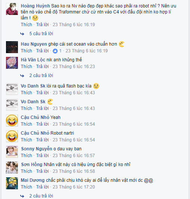The width and height of the screenshot is (190, 199).
Task: Click the smiley emoji after 'flash bạc kìa'
Action: point(96,86)
